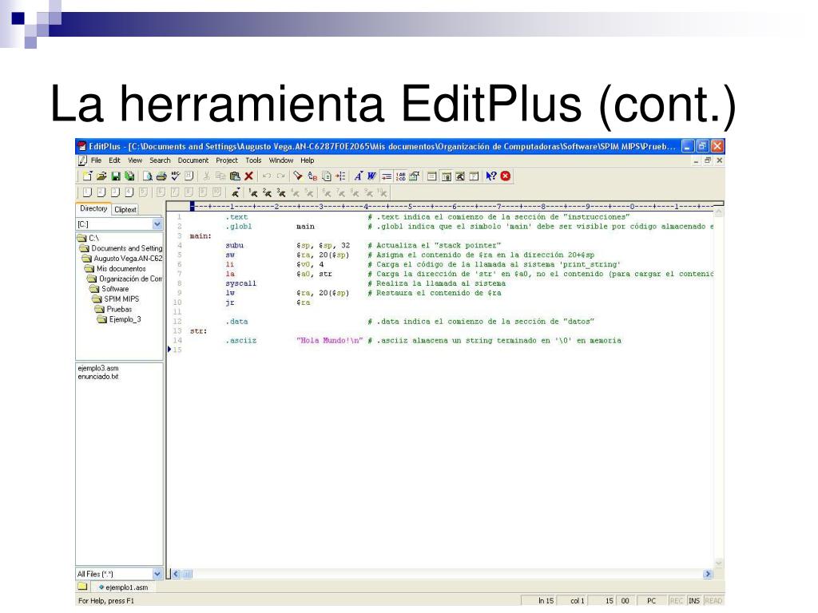818x613 pixels.
Task: Click the Open file folder icon
Action: click(101, 176)
